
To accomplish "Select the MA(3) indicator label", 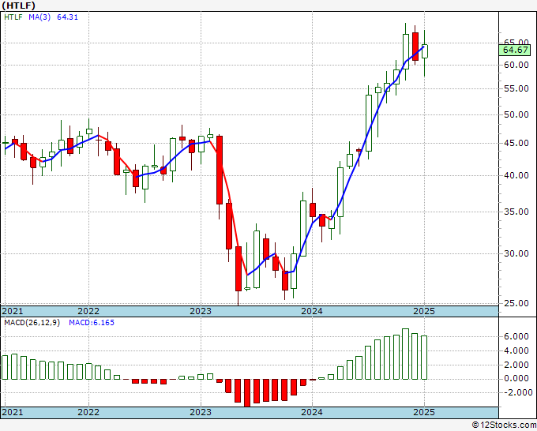I will (x=39, y=17).
